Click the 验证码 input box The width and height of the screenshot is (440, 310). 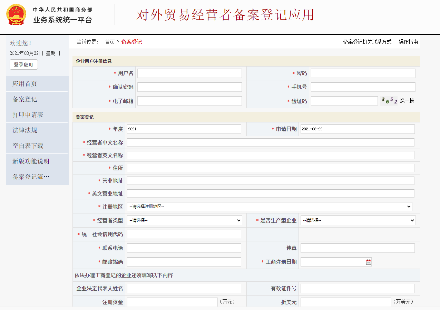(x=344, y=101)
